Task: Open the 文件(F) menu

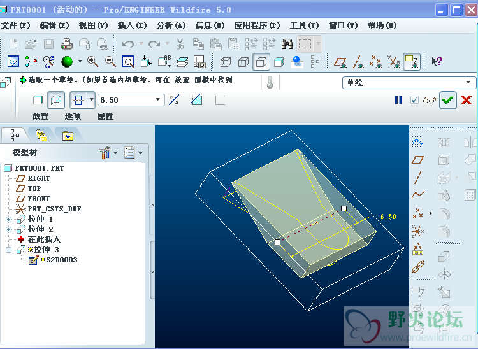Action: [x=16, y=25]
